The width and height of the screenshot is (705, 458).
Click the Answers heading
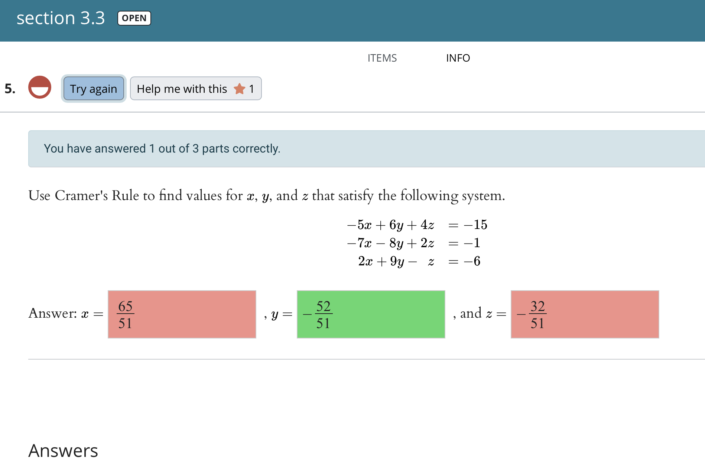(63, 450)
